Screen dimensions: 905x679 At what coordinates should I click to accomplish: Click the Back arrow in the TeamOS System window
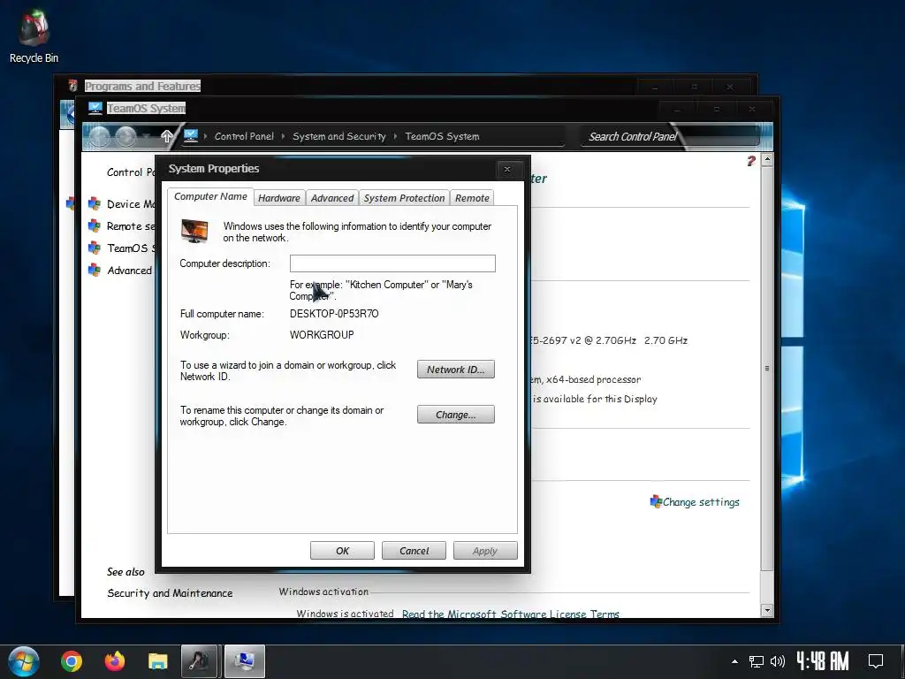click(x=99, y=137)
